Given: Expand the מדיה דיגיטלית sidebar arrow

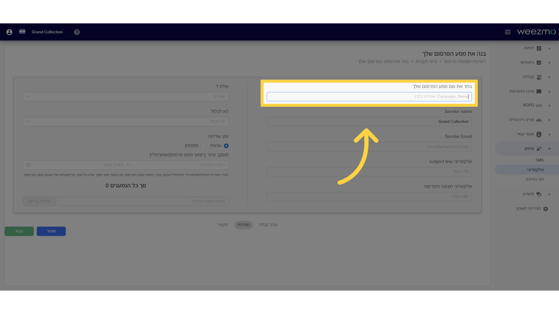Looking at the screenshot, I should pyautogui.click(x=549, y=120).
